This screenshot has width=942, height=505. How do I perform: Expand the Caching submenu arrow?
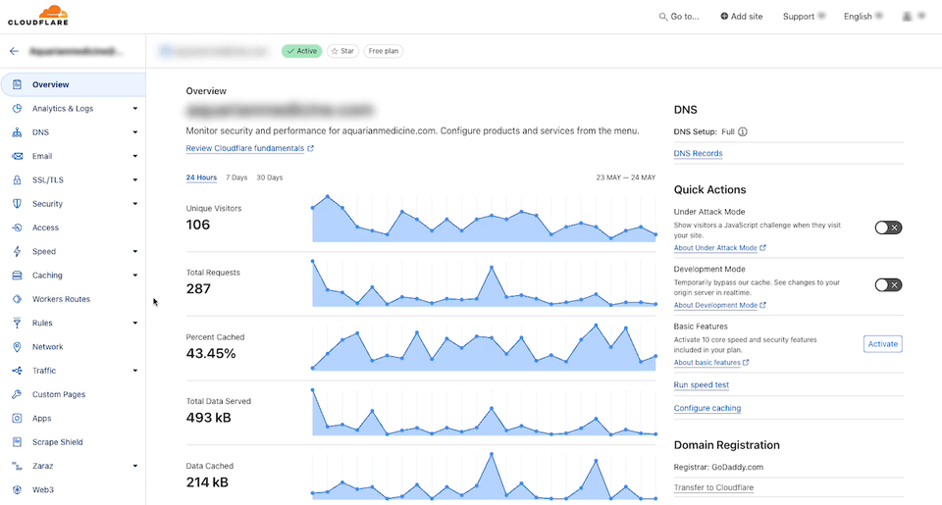(135, 275)
